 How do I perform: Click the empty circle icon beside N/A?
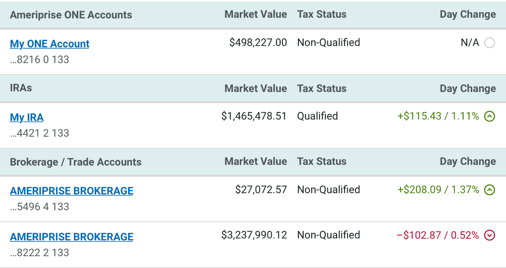pos(489,43)
